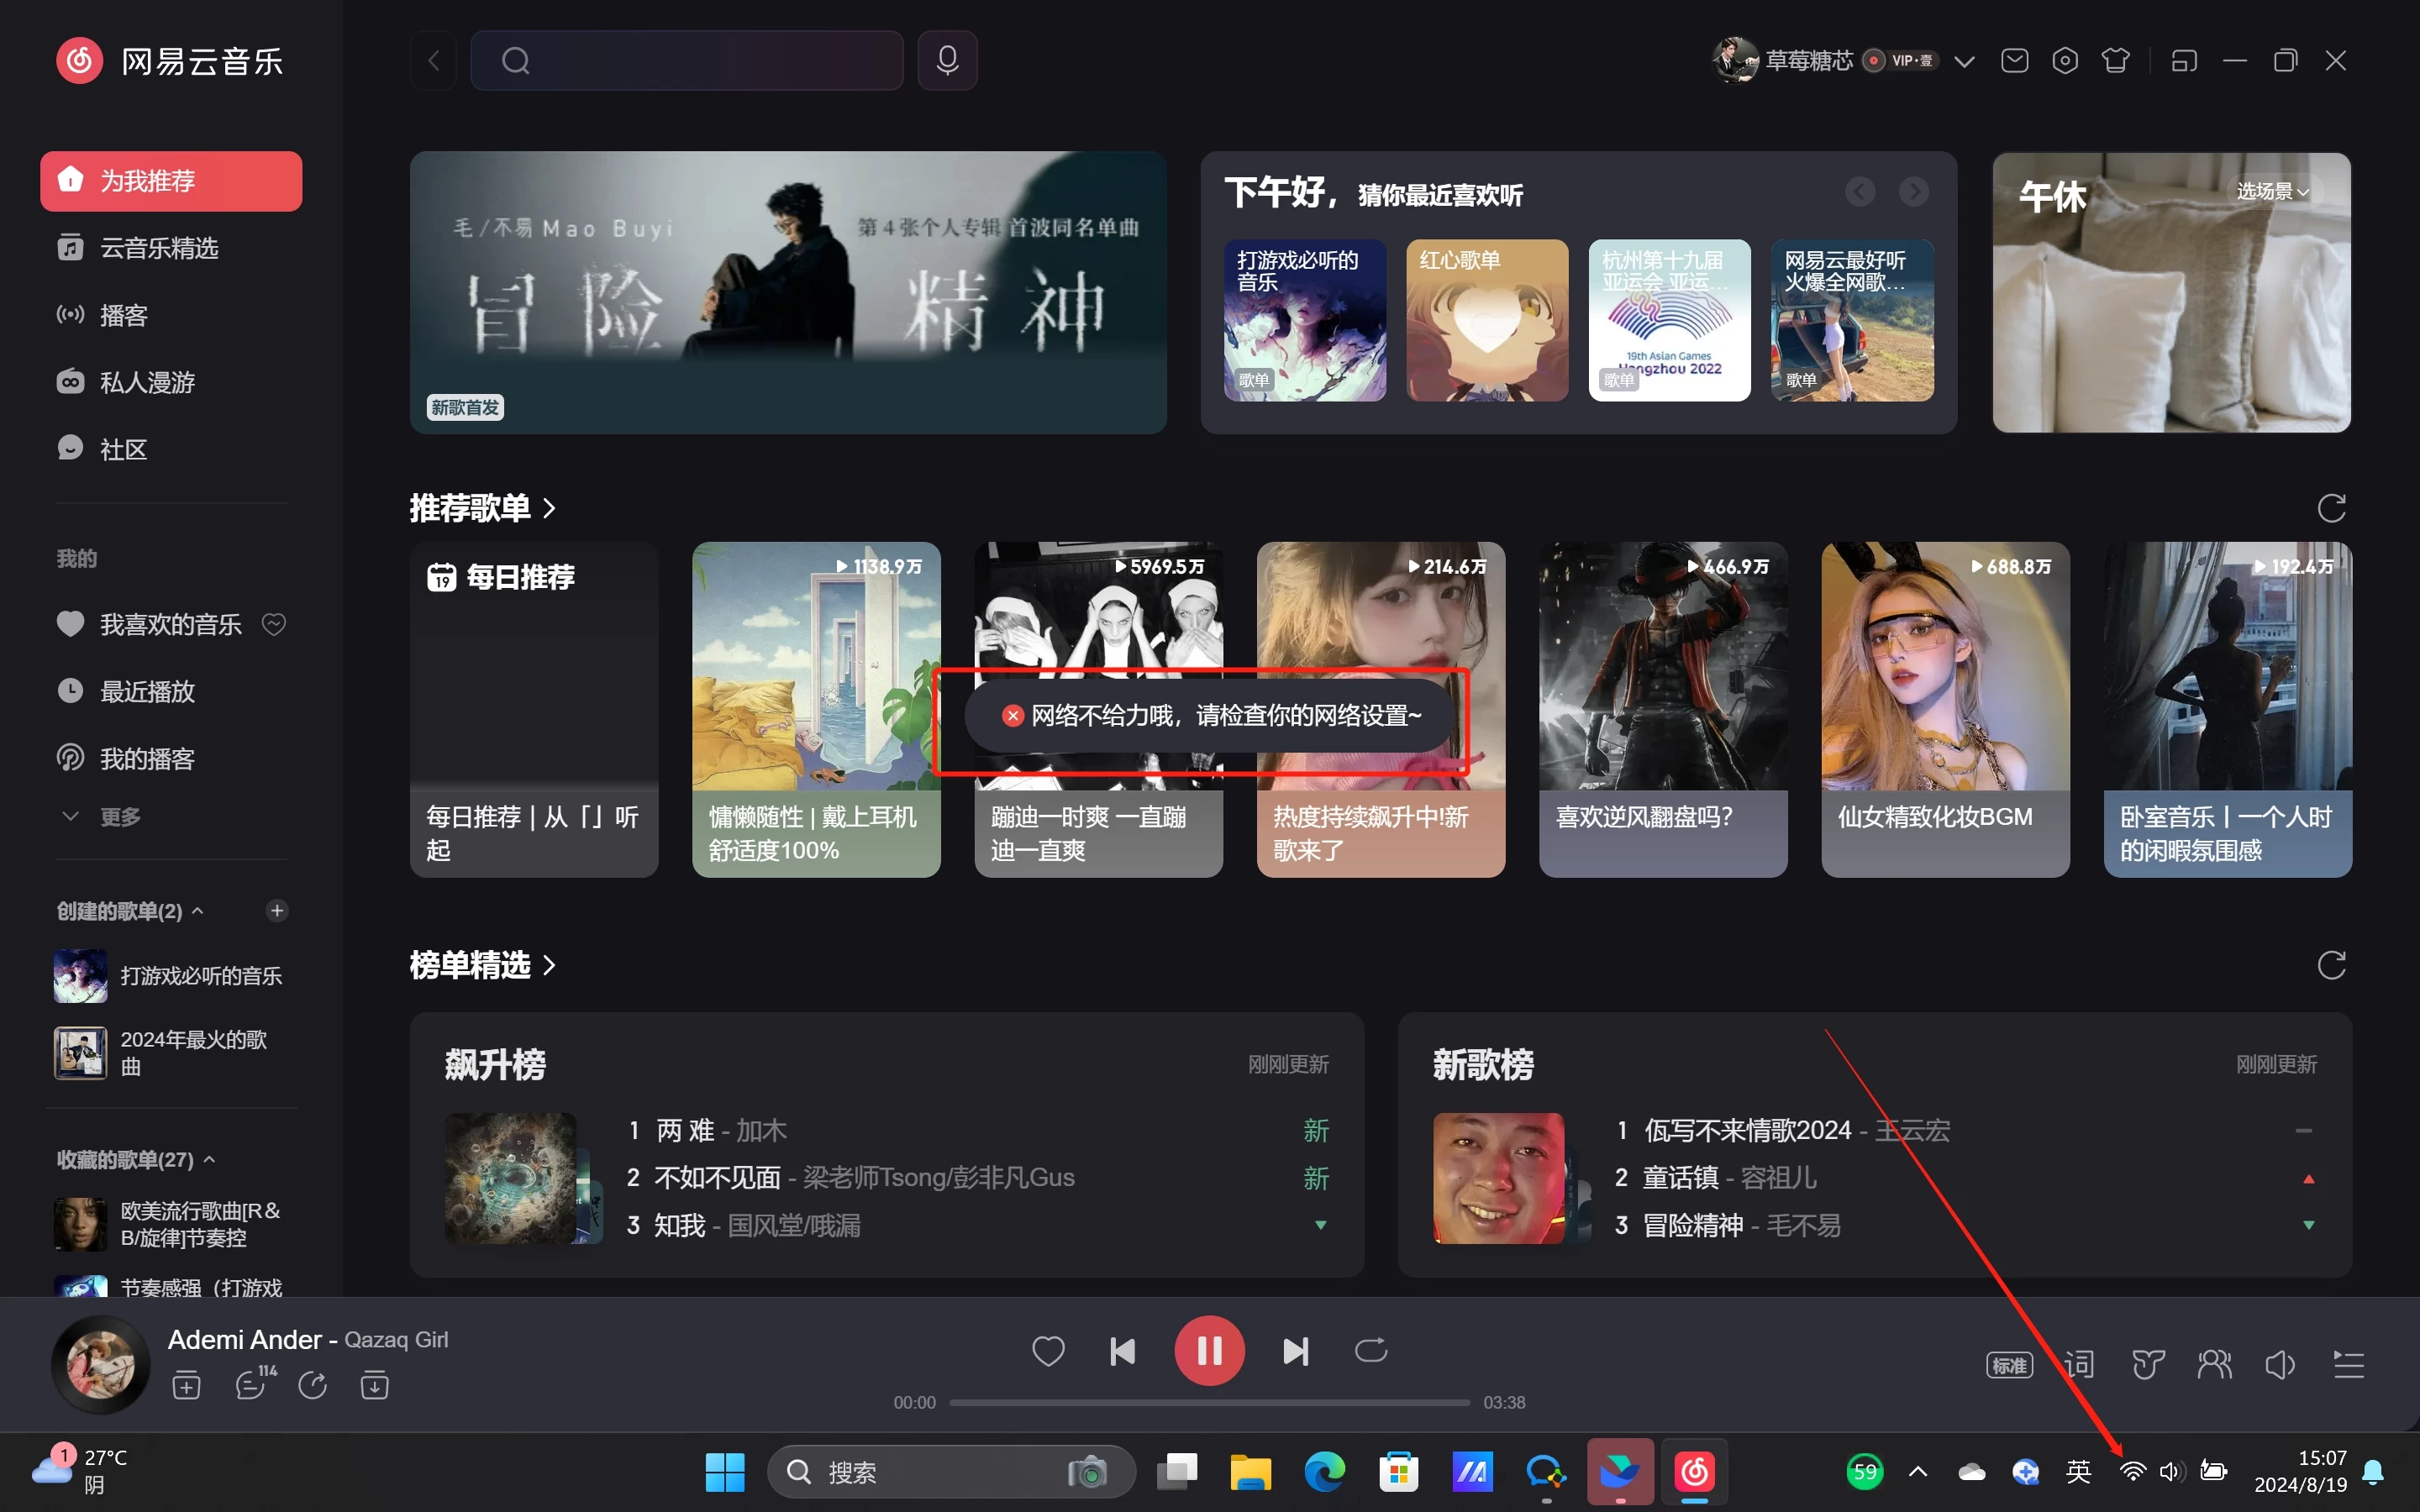The height and width of the screenshot is (1512, 2420).
Task: Click the search input field
Action: point(687,60)
